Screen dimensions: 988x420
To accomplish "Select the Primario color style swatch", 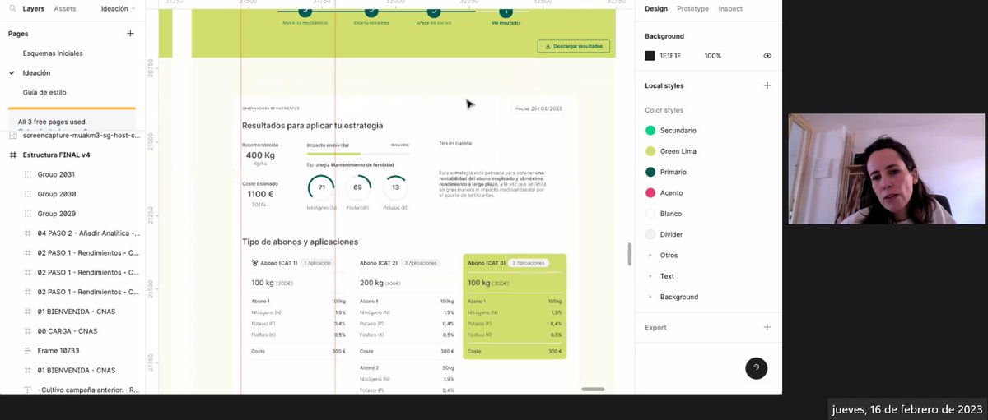I will point(650,172).
